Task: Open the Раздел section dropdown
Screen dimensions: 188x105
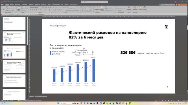Action: coord(24,11)
